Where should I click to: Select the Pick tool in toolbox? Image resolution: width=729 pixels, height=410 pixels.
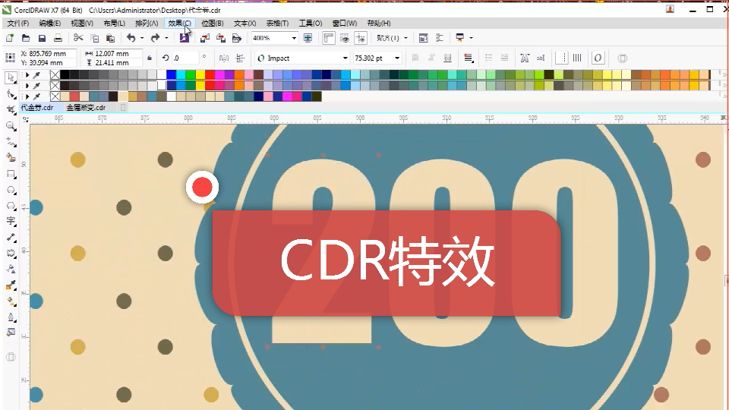(x=11, y=77)
